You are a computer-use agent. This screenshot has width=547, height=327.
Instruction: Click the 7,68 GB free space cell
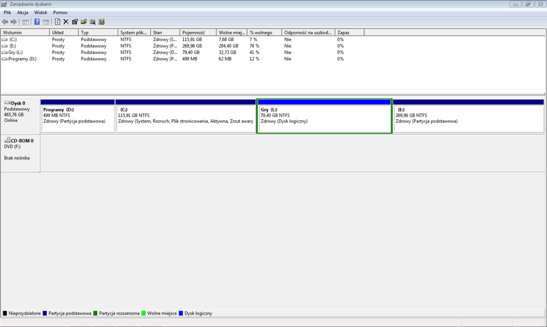(226, 39)
